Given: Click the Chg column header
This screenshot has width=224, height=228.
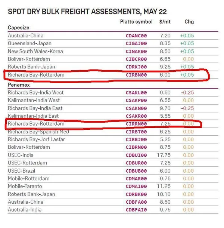Looking at the screenshot, I should click(189, 22).
